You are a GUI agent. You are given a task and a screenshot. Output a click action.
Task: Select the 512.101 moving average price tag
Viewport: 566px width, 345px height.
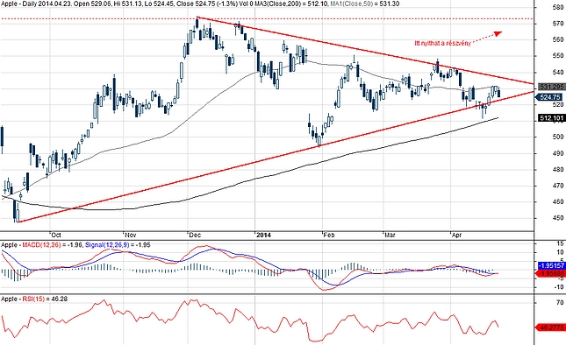551,117
